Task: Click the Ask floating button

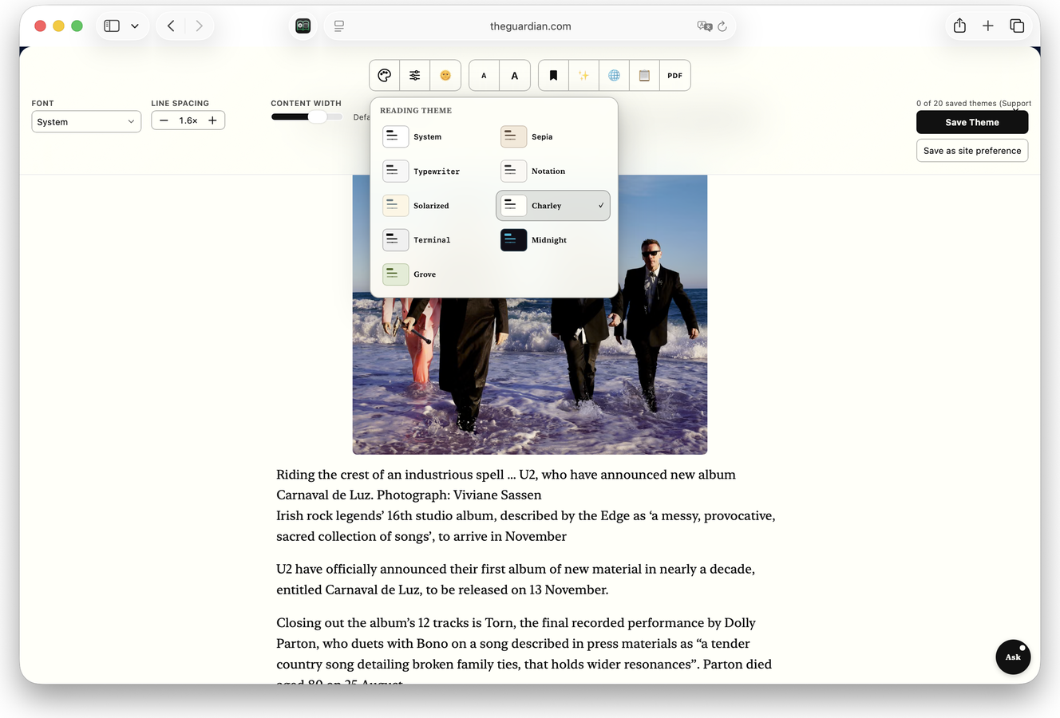Action: [1013, 657]
